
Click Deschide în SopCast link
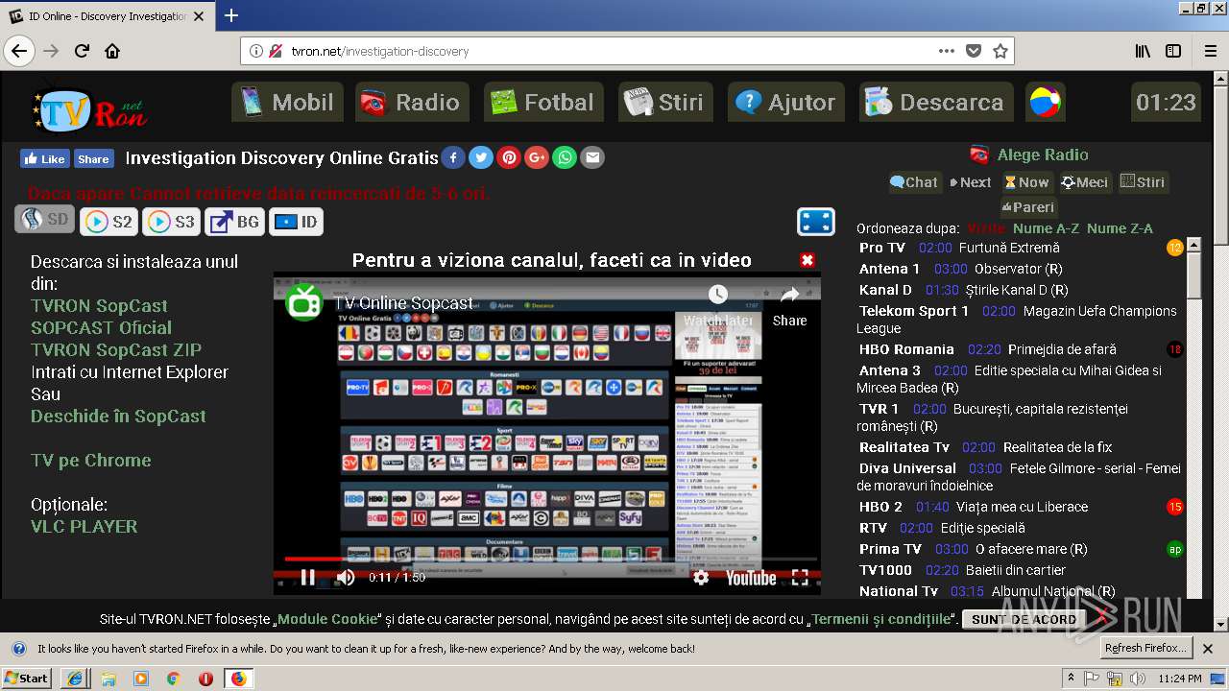tap(118, 416)
